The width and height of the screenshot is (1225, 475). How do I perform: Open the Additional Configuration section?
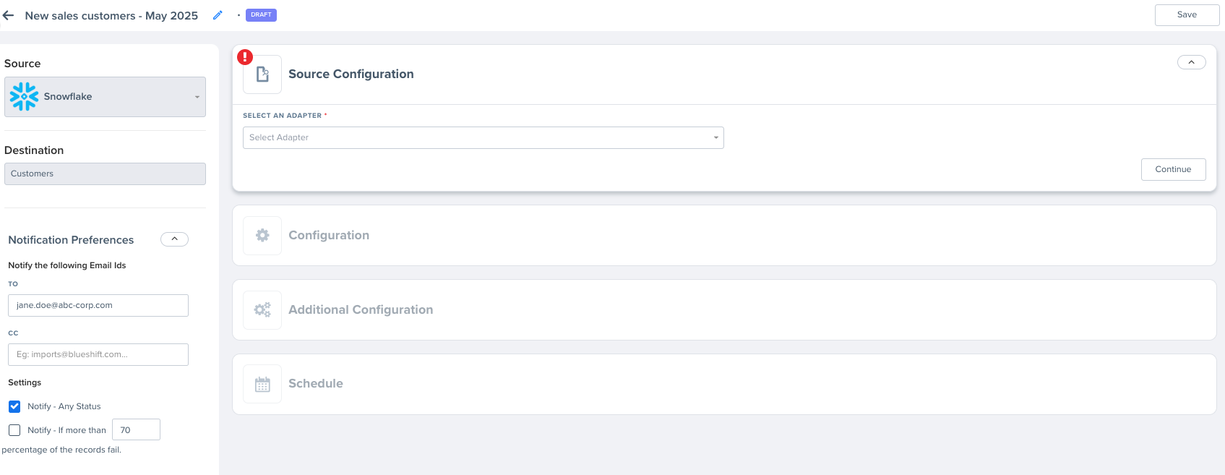click(724, 309)
